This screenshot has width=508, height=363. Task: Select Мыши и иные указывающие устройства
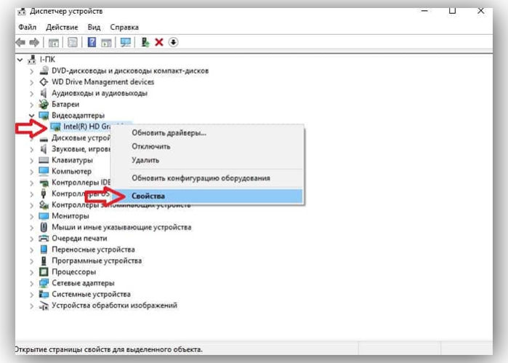point(121,227)
